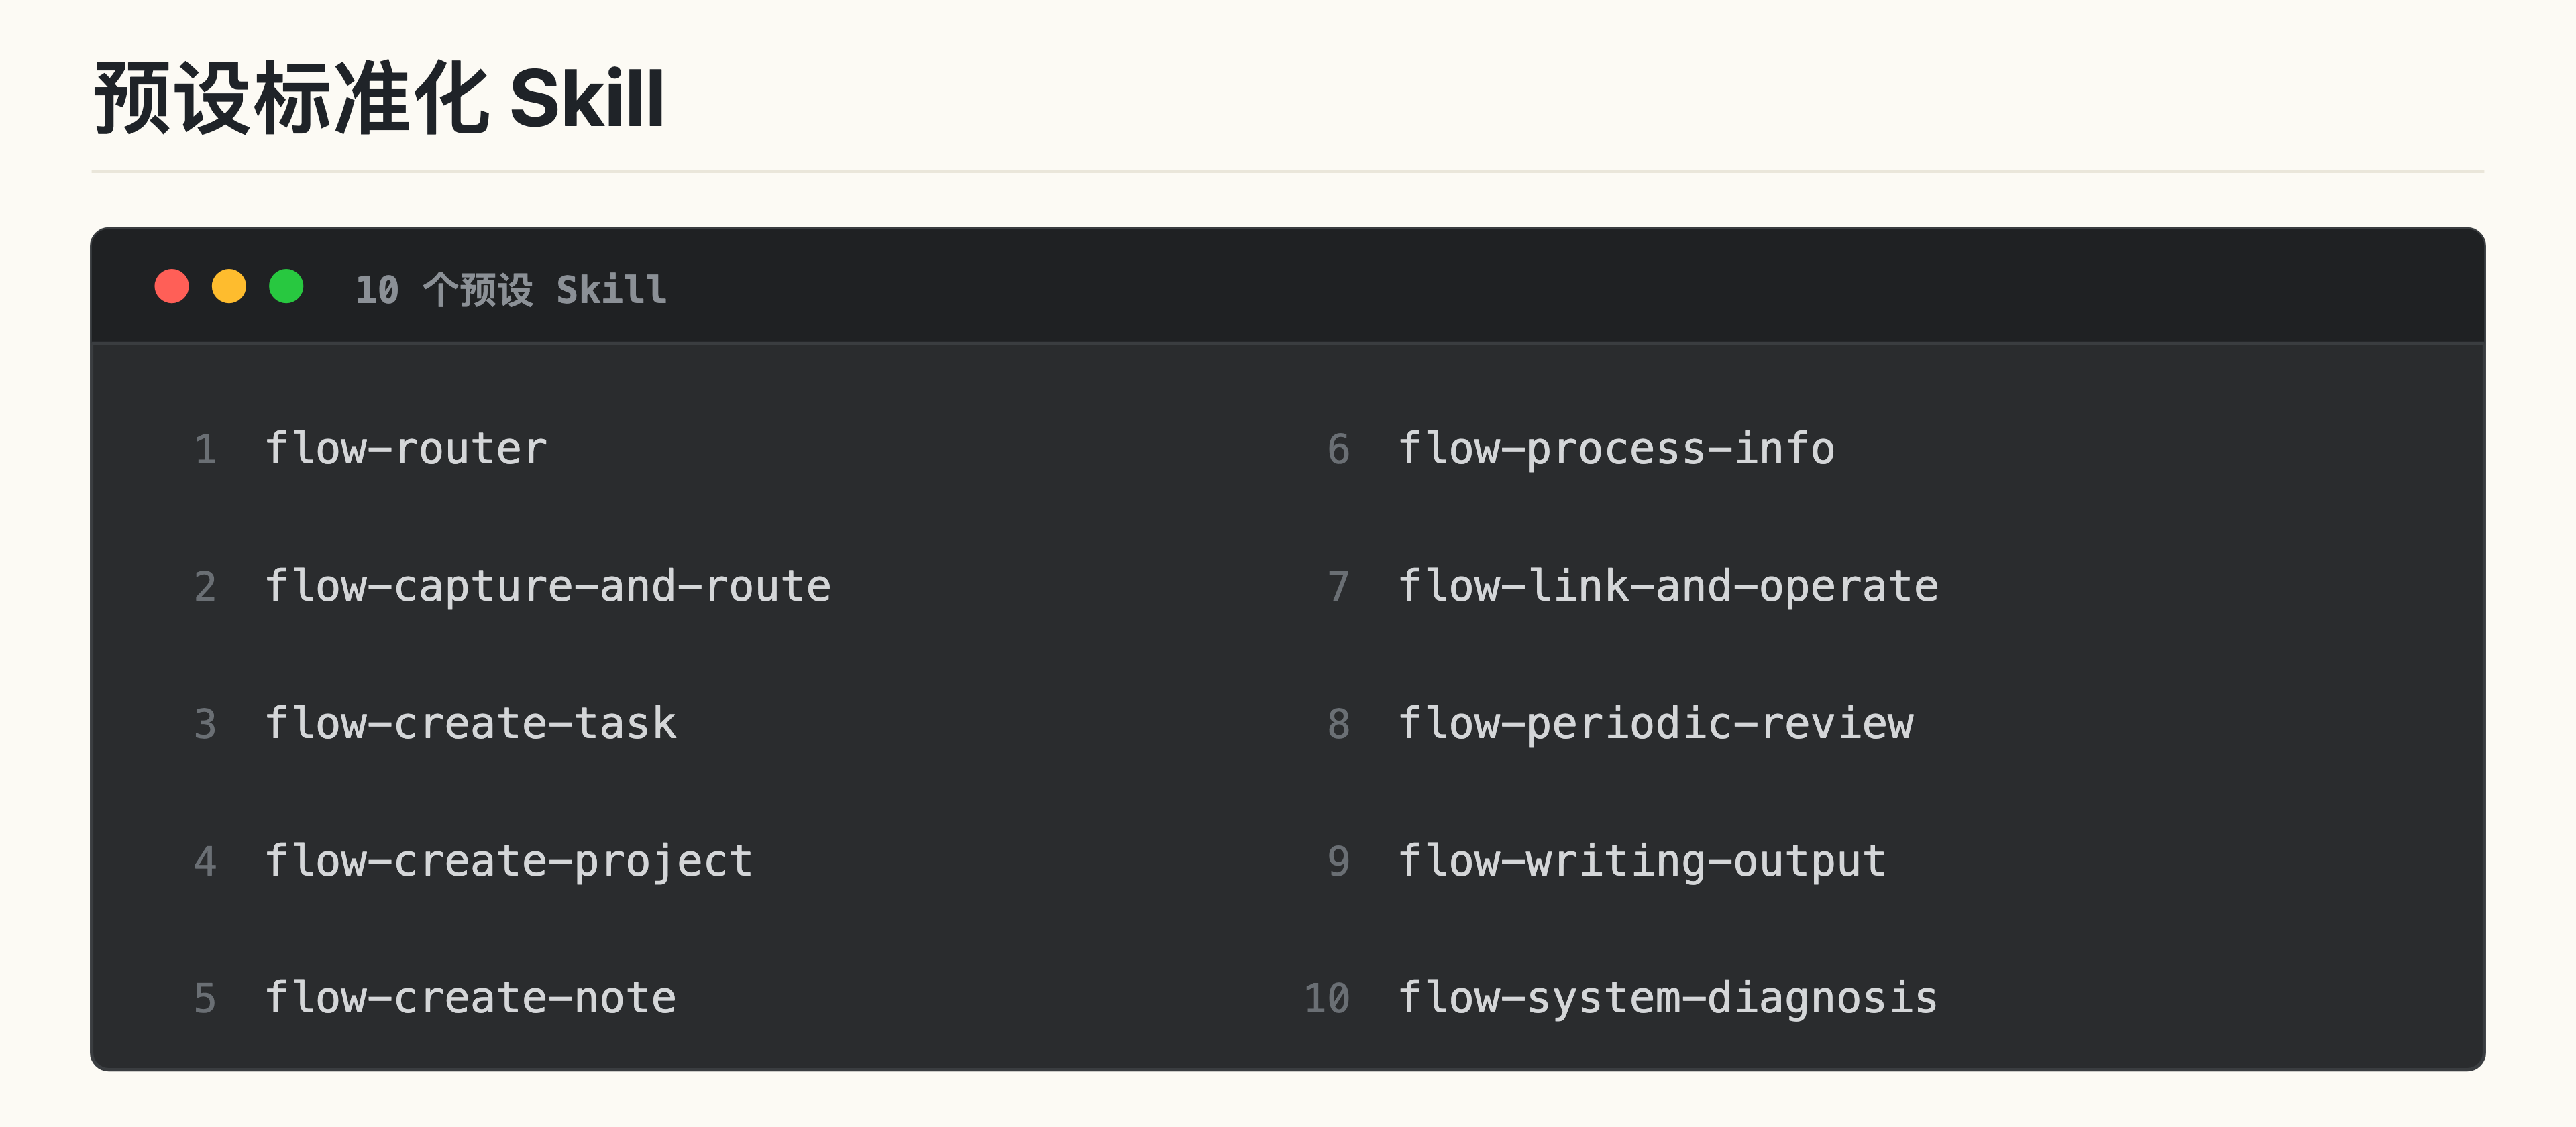
Task: Select the flow-router line
Action: coord(406,449)
